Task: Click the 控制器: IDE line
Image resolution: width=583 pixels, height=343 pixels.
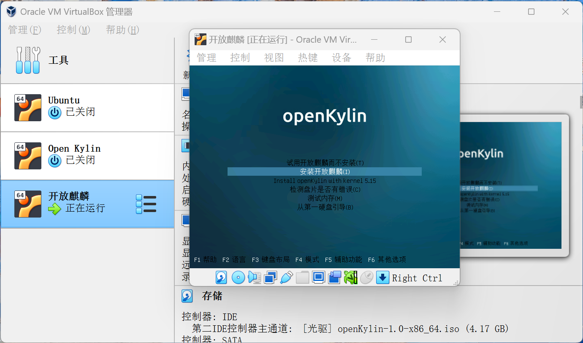Action: pyautogui.click(x=209, y=317)
